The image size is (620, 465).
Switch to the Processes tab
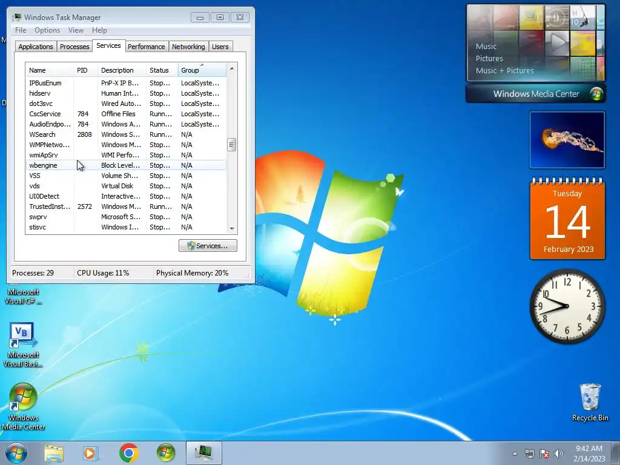74,47
